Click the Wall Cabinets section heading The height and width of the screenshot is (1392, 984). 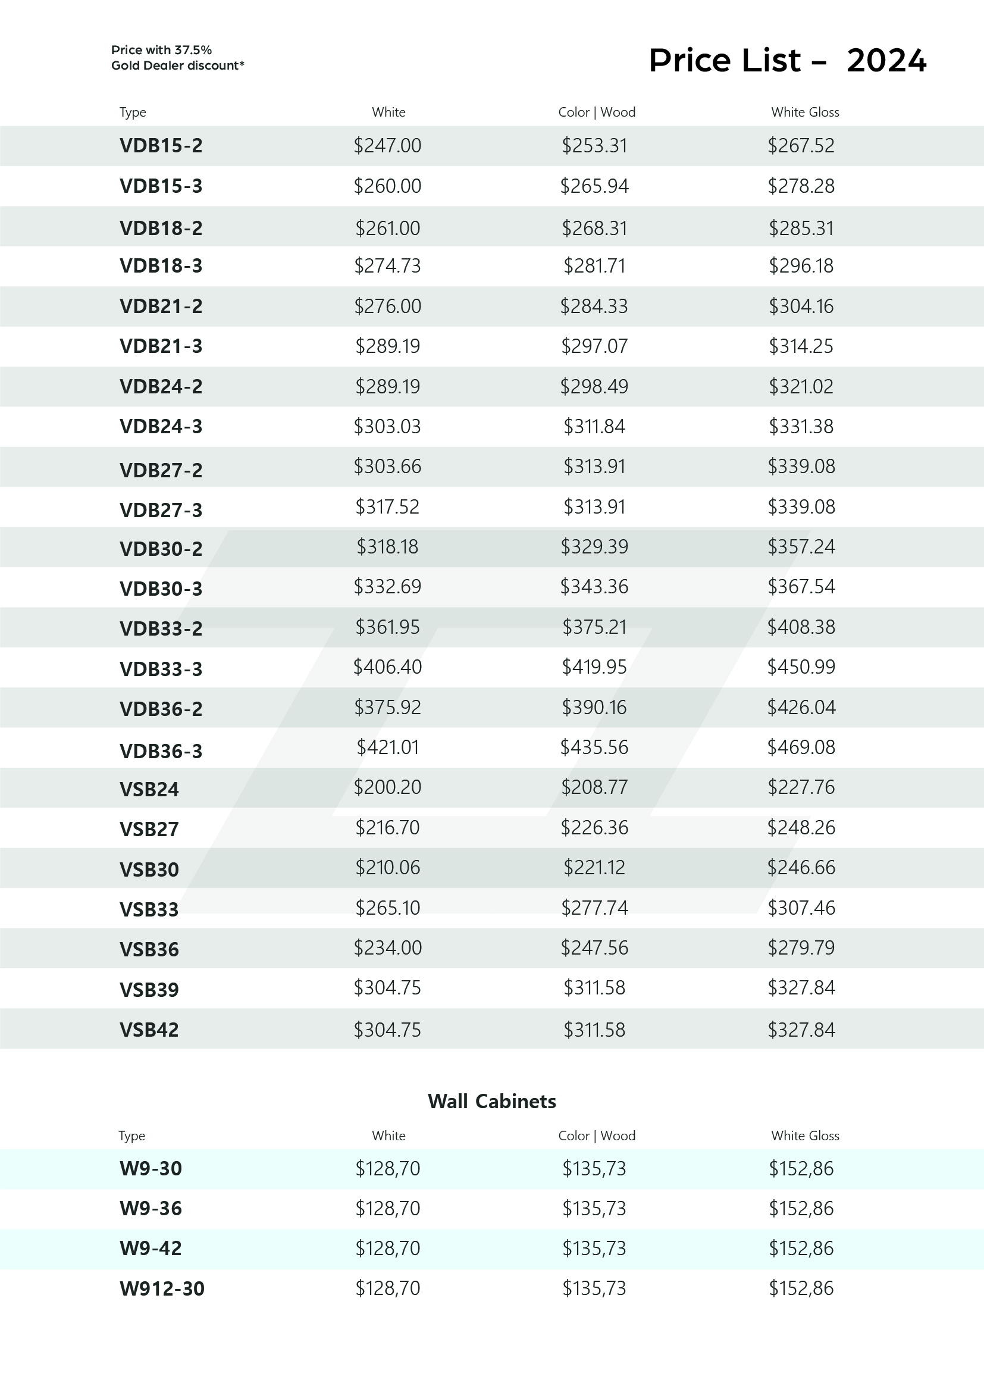pos(492,1101)
